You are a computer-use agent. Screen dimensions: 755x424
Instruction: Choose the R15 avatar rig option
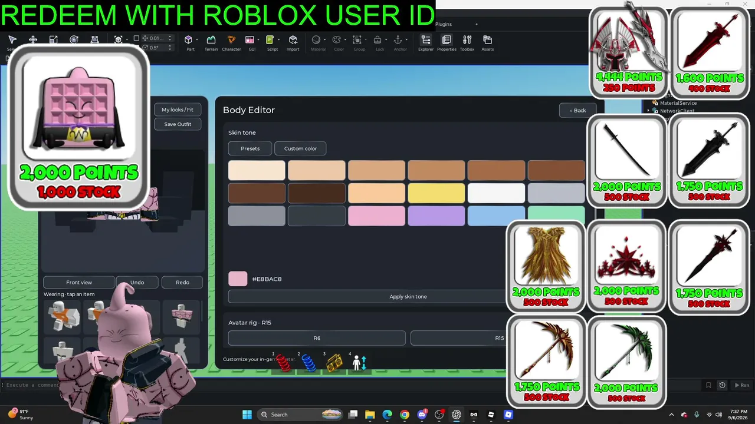pyautogui.click(x=499, y=338)
